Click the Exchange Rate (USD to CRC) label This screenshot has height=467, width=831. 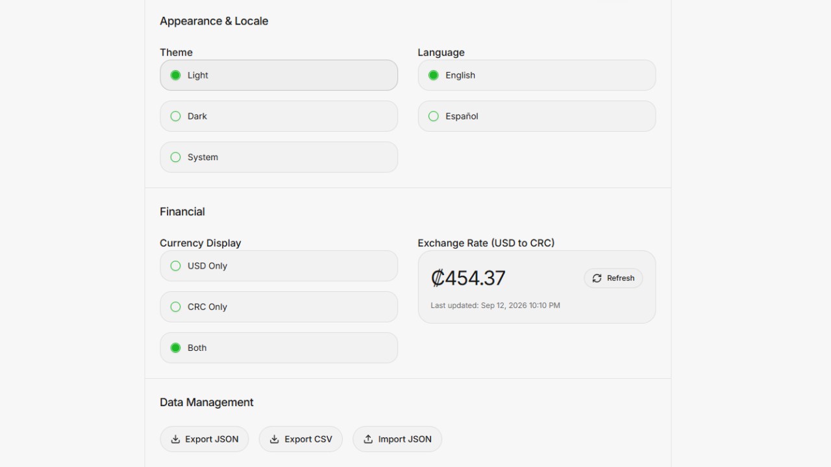(x=486, y=243)
